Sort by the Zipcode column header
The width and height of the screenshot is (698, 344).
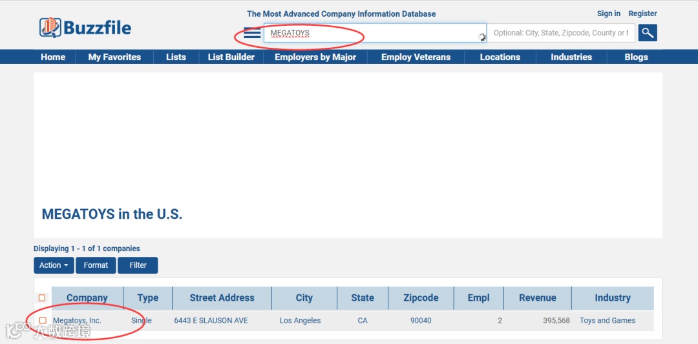pyautogui.click(x=421, y=298)
